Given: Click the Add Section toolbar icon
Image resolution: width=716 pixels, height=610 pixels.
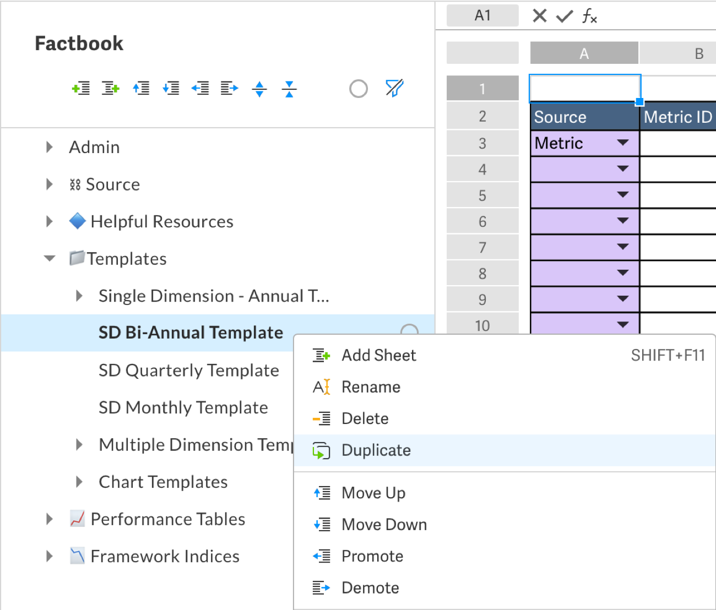Looking at the screenshot, I should pos(81,88).
